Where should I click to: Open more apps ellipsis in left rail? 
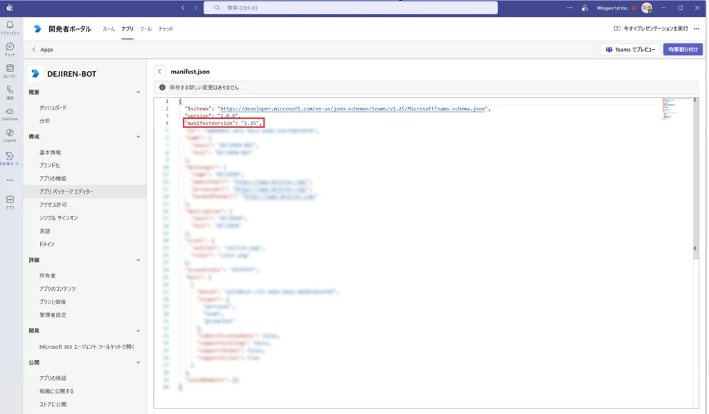click(x=10, y=180)
